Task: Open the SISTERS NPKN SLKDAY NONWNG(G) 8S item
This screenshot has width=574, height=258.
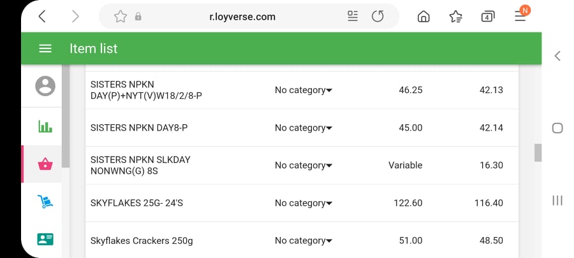Action: pyautogui.click(x=140, y=165)
